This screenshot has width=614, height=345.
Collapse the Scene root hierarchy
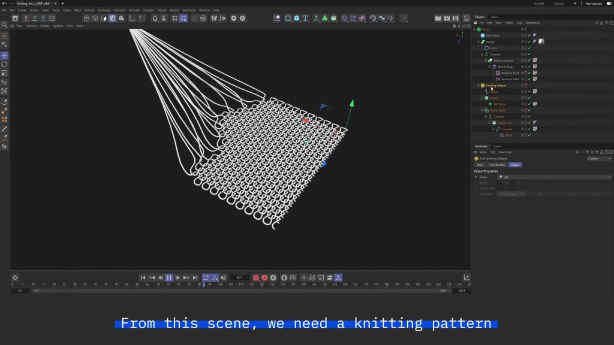[475, 29]
